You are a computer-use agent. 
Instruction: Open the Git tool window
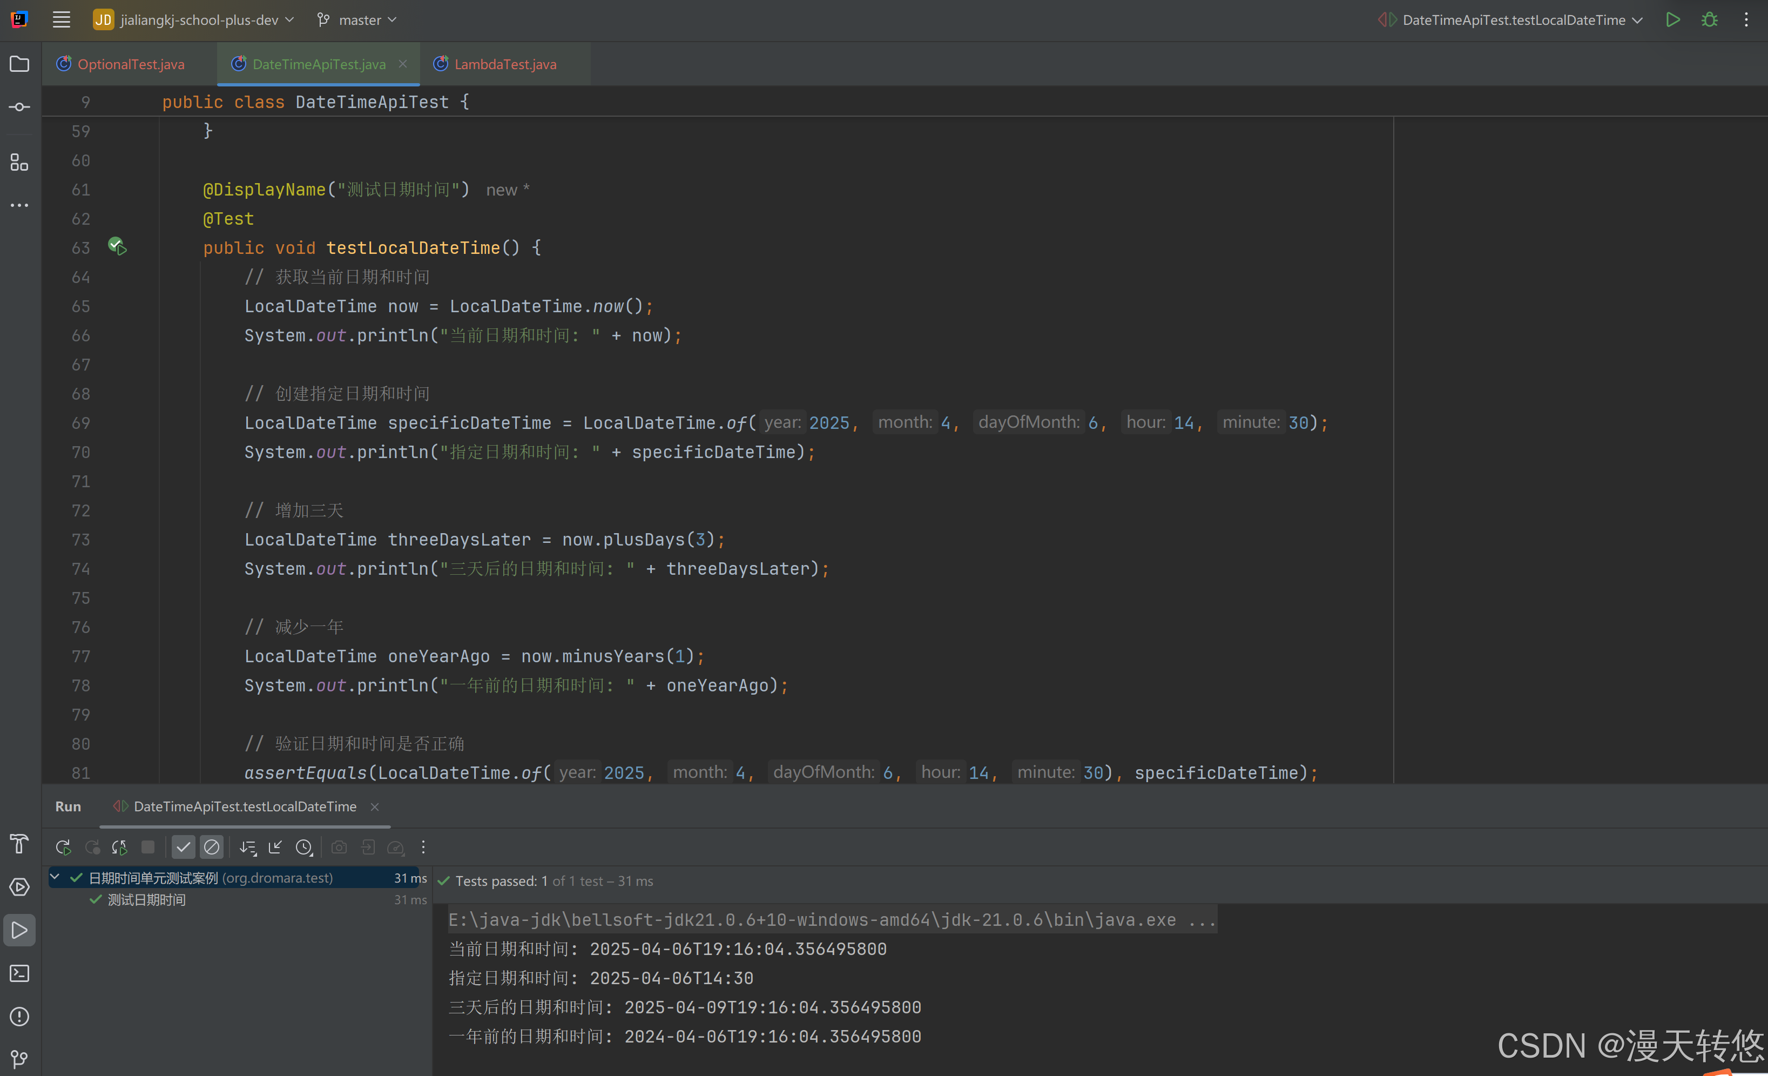coord(19,1059)
